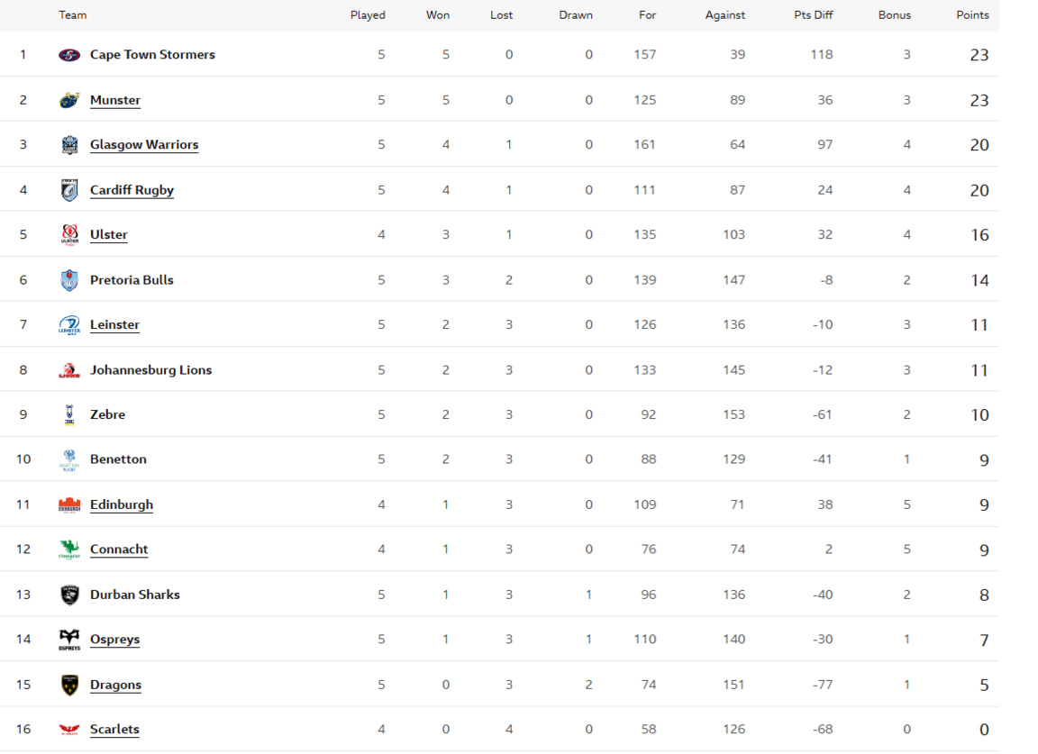Select the Dragons club logo
The height and width of the screenshot is (754, 1038).
[70, 684]
